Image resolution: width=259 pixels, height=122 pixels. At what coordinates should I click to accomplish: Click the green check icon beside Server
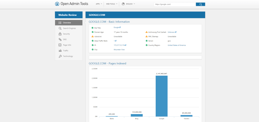[x=147, y=41]
